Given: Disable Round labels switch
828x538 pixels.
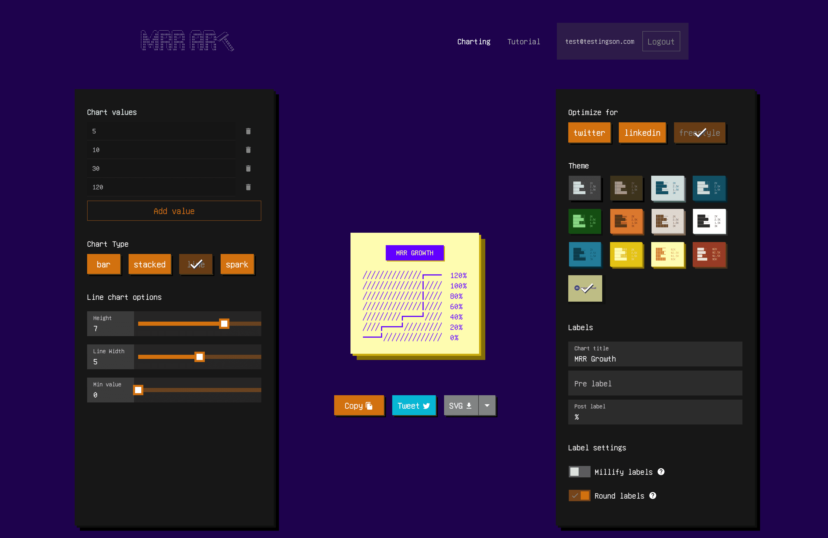Looking at the screenshot, I should (579, 495).
